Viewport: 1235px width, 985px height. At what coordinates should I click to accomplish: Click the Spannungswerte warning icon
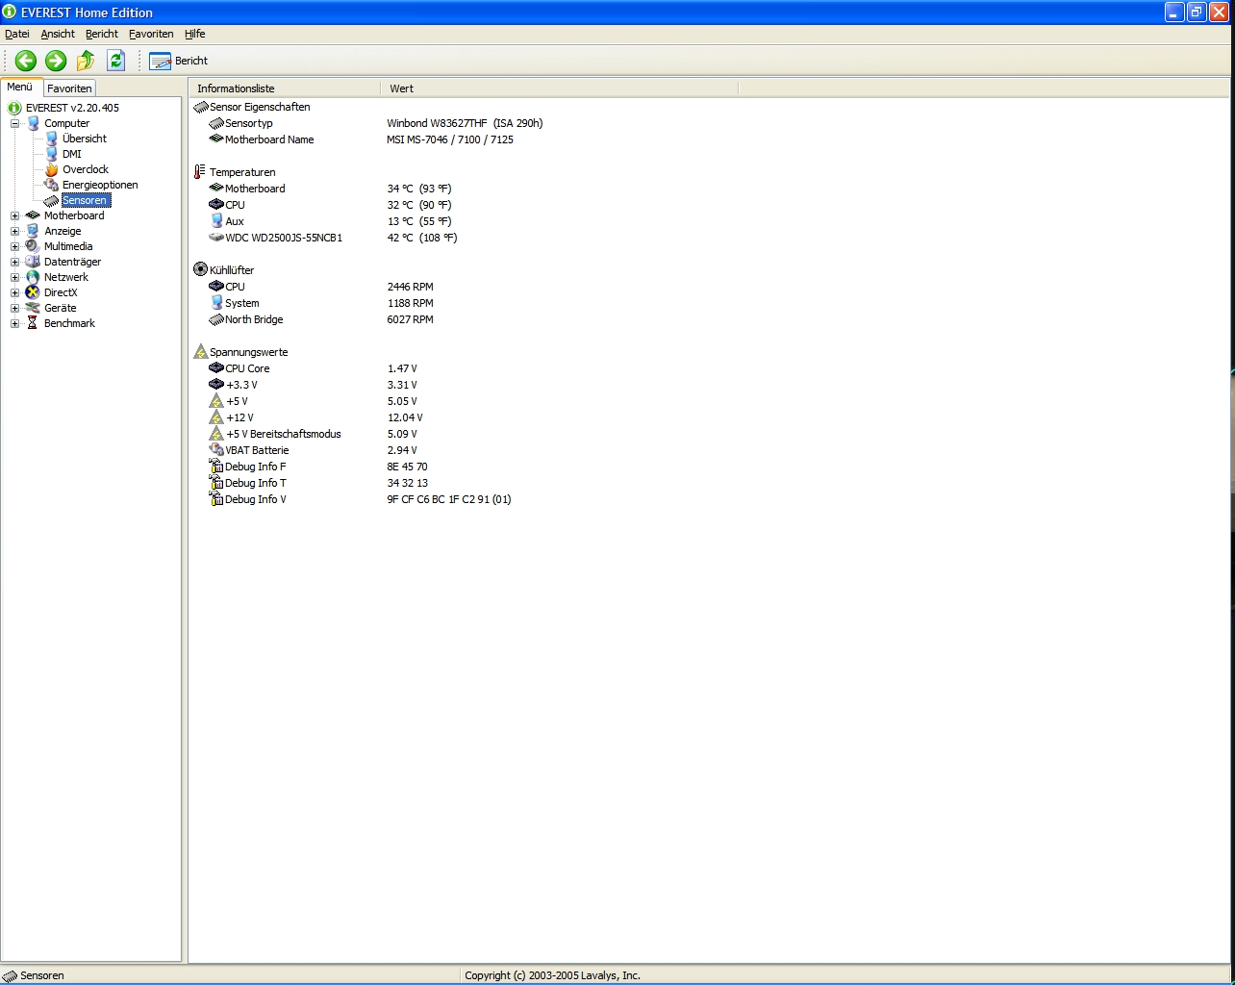(x=200, y=352)
